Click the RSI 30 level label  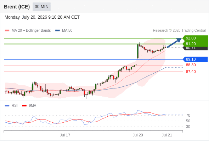(x=188, y=127)
